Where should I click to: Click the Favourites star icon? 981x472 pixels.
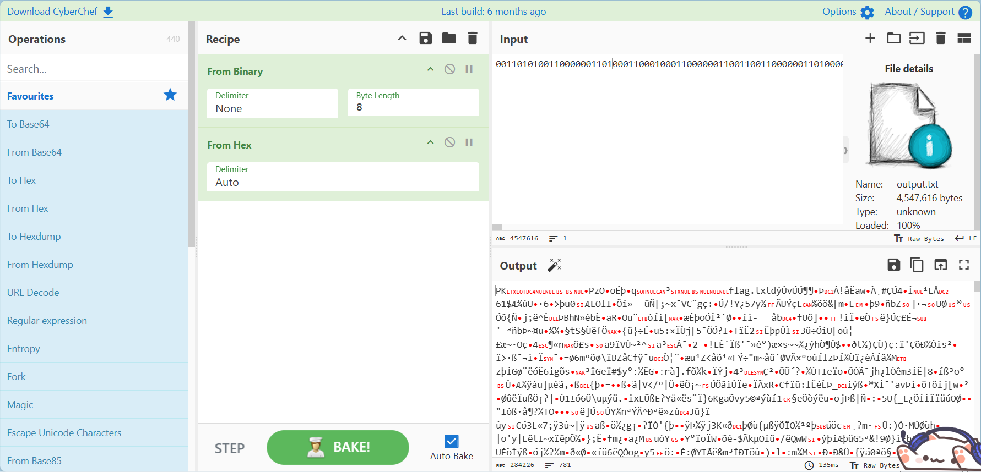coord(170,95)
